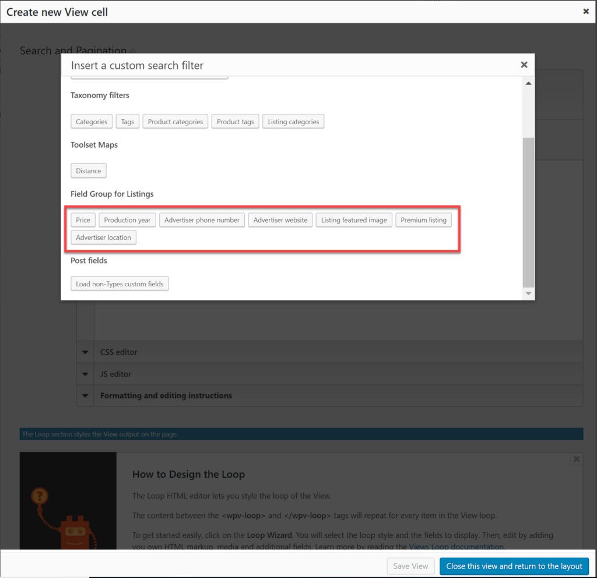Screen dimensions: 597x578
Task: Click the dialog's vertical scrollbar thumb
Action: pyautogui.click(x=528, y=212)
